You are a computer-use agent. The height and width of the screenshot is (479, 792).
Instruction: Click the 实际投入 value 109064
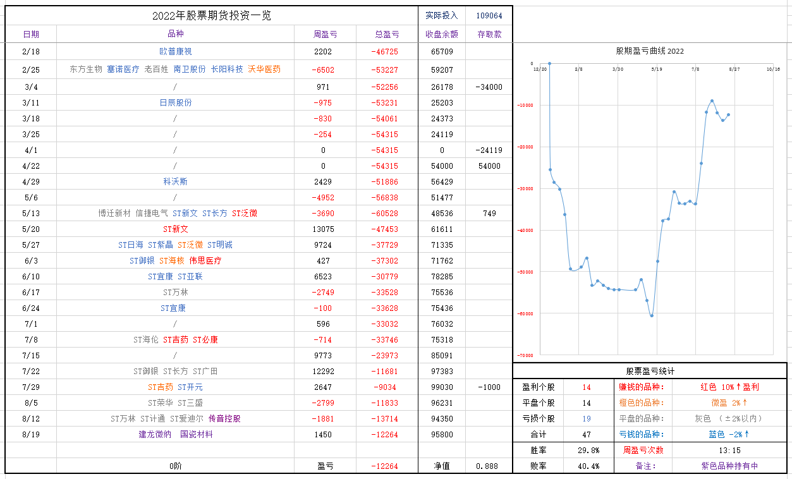489,16
